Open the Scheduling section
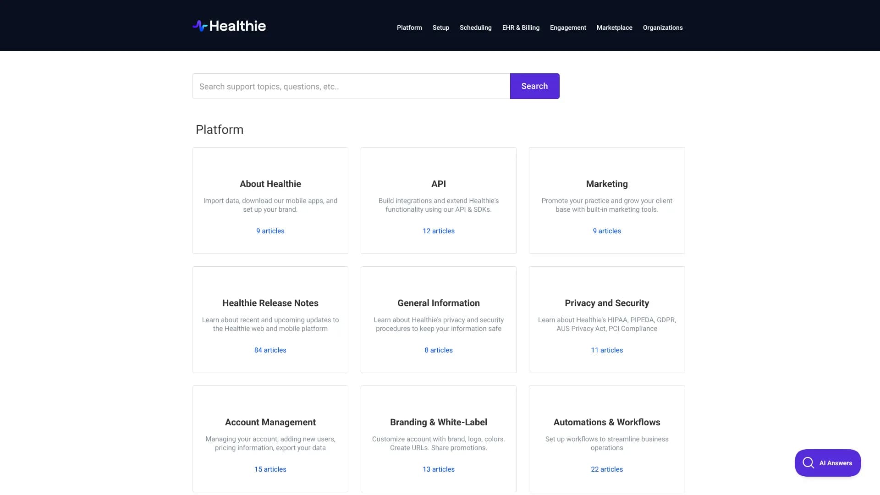Image resolution: width=880 pixels, height=495 pixels. (x=475, y=27)
